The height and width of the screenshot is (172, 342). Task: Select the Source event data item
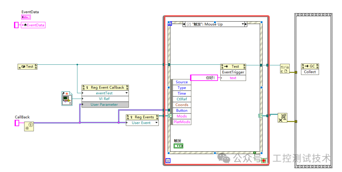(x=182, y=82)
